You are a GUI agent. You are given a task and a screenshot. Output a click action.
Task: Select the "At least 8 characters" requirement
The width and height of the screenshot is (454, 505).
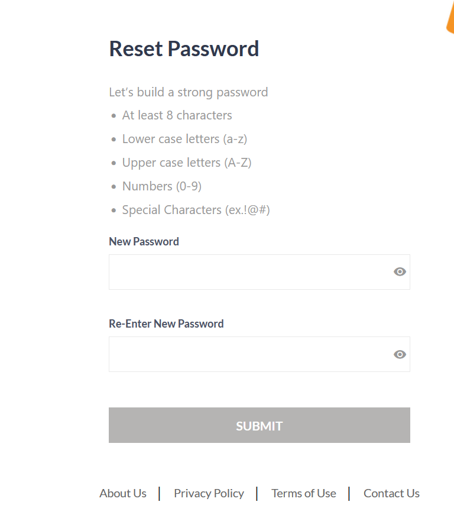pos(177,115)
